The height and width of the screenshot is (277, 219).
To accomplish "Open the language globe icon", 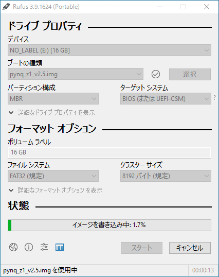I will tap(13, 247).
